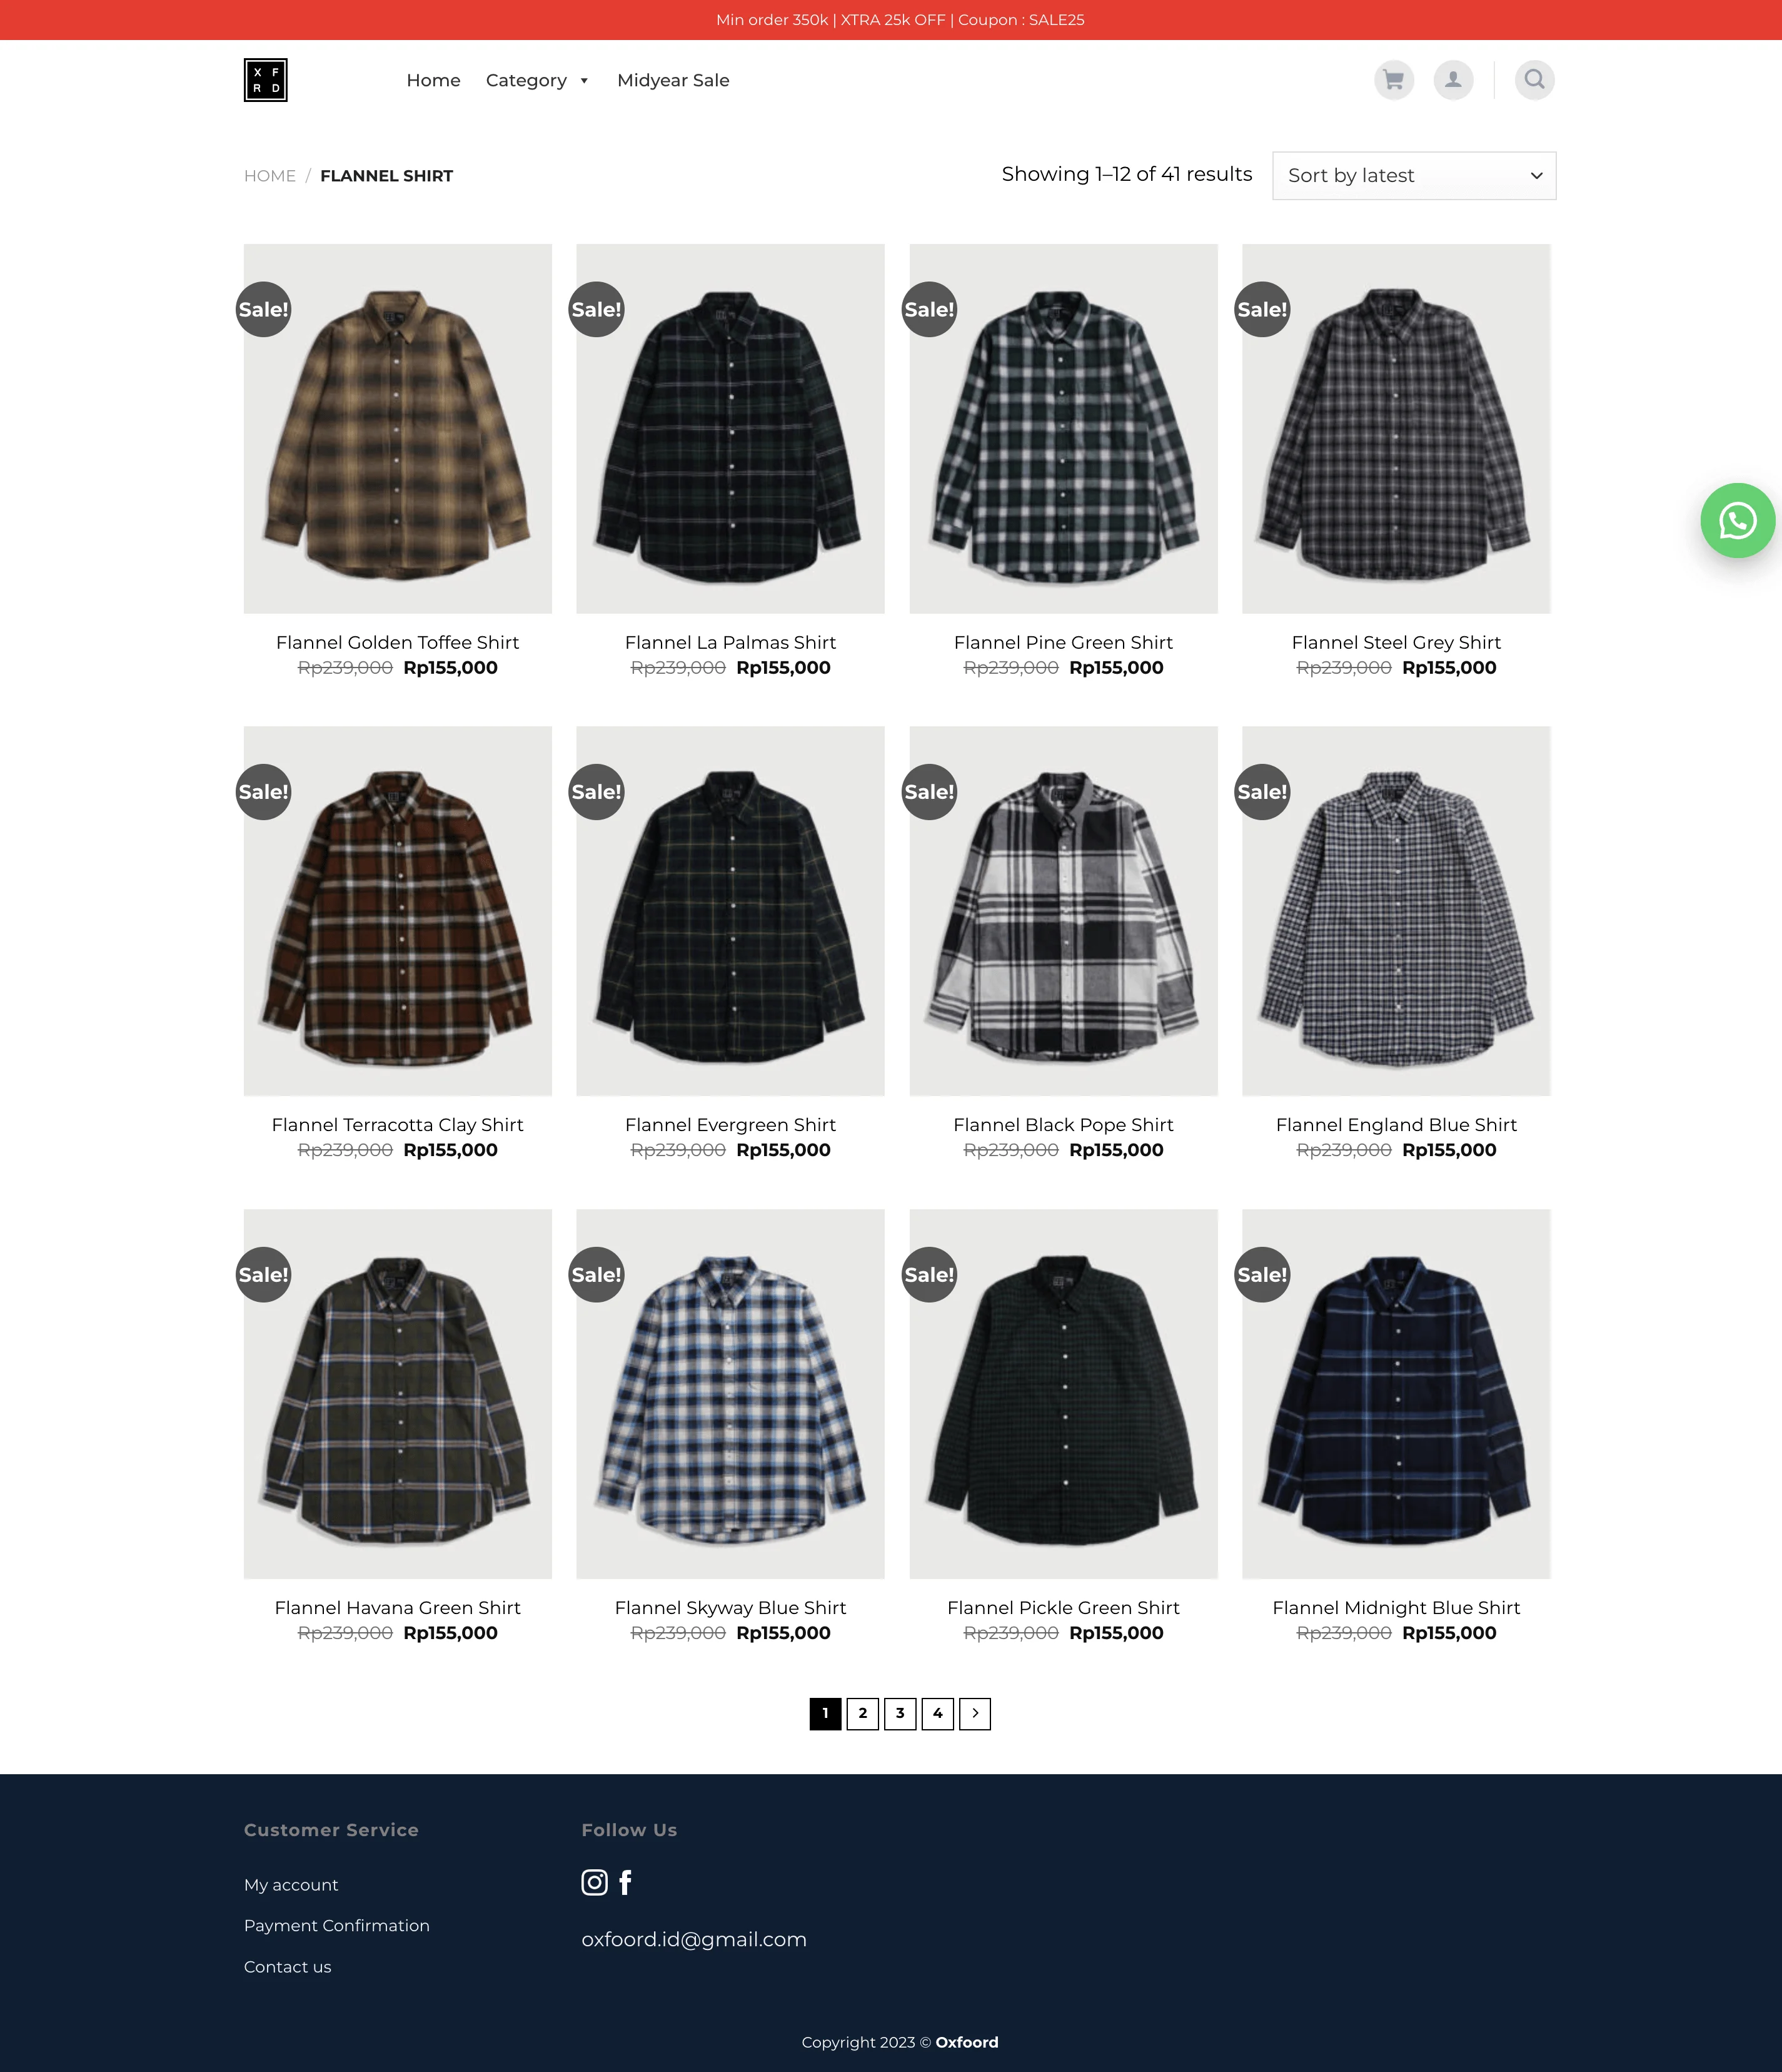The width and height of the screenshot is (1782, 2072).
Task: Click the XFRD logo
Action: 266,80
